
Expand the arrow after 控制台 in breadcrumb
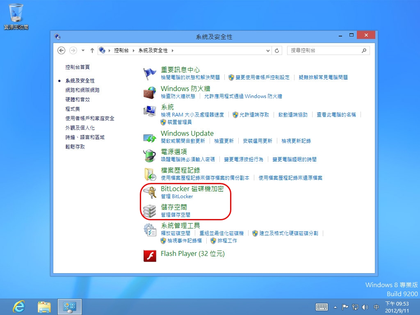133,50
